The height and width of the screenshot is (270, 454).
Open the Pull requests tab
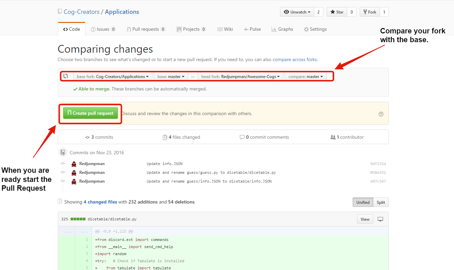[x=146, y=29]
